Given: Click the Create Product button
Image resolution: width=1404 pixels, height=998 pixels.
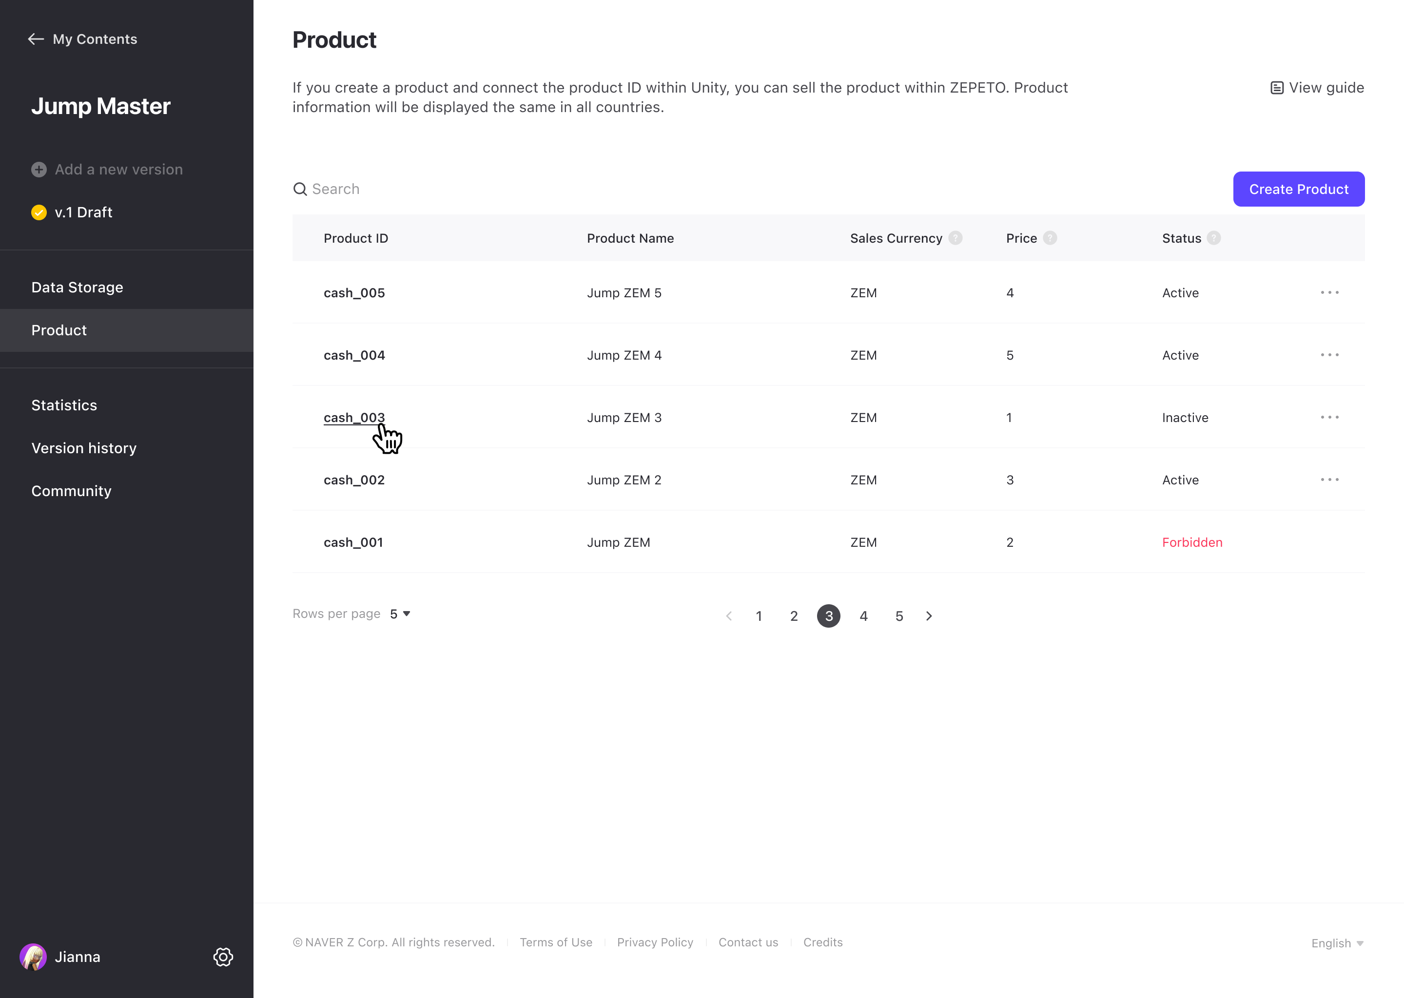Looking at the screenshot, I should (1298, 189).
